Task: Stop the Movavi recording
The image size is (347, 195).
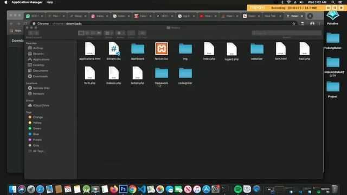Action: pyautogui.click(x=341, y=8)
